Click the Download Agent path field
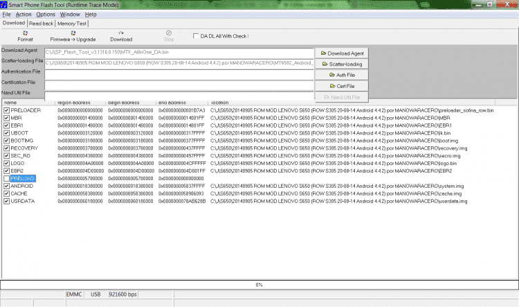 pyautogui.click(x=179, y=53)
